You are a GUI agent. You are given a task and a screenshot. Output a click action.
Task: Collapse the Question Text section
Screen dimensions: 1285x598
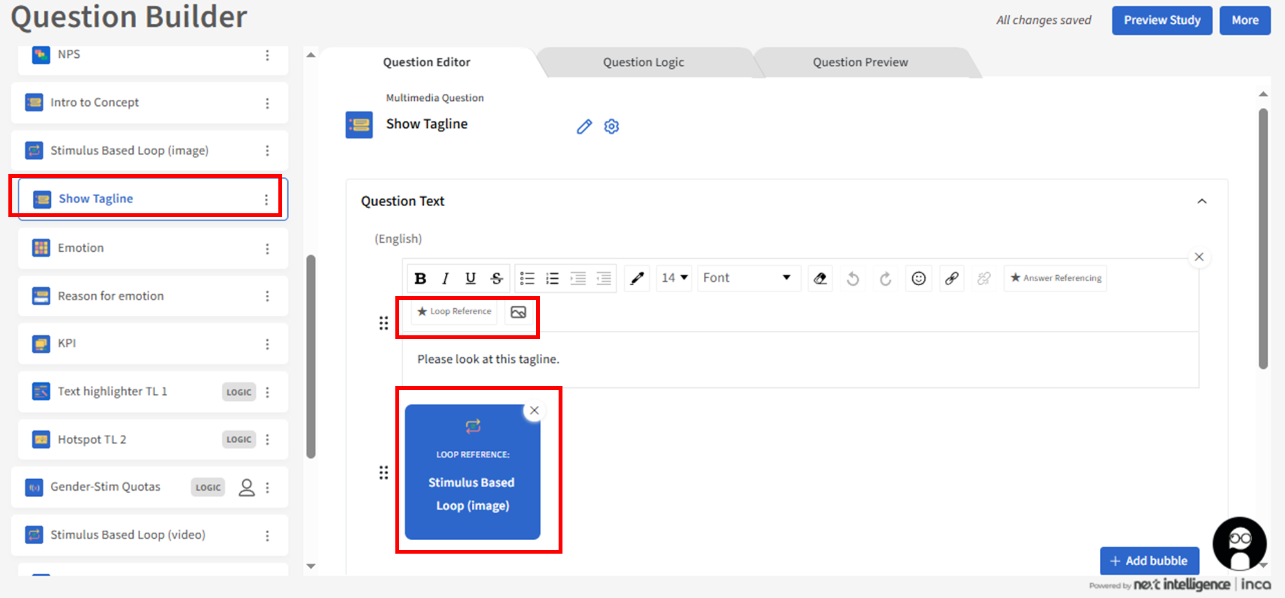pos(1201,202)
